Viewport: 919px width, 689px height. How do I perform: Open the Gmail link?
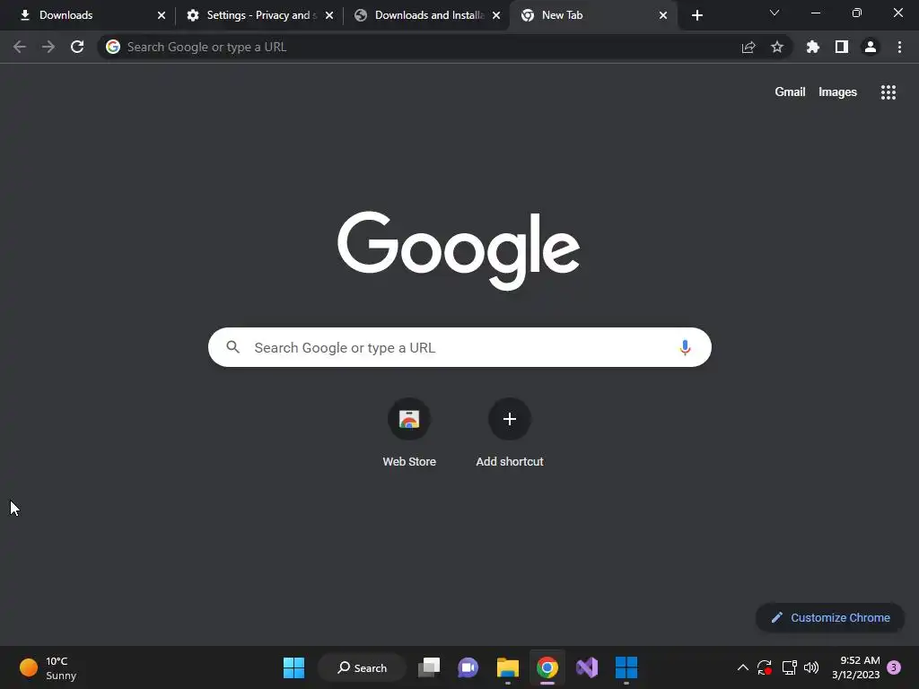click(x=790, y=92)
